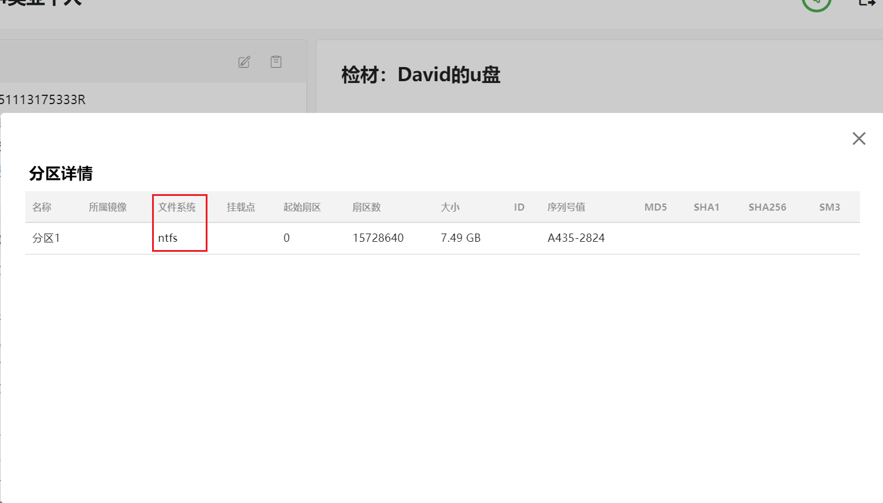Click the 名称 column header
Screen dimensions: 883x503
(x=42, y=207)
